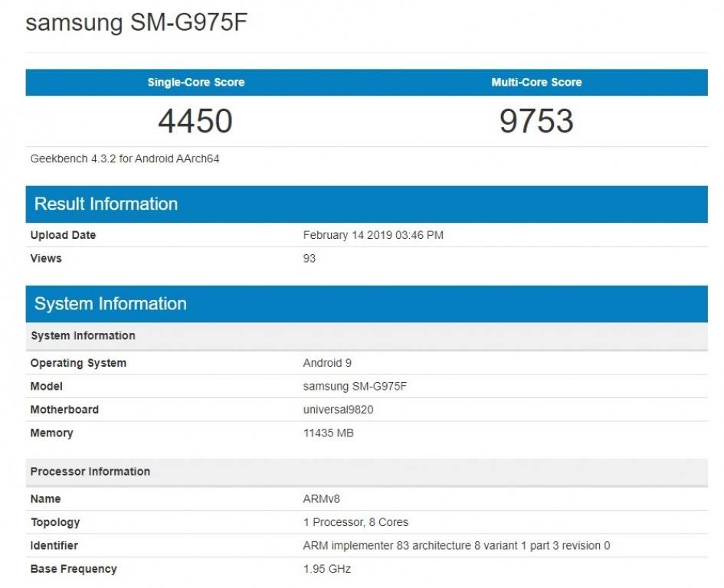Expand the Result Information section
The image size is (724, 588).
tap(105, 204)
